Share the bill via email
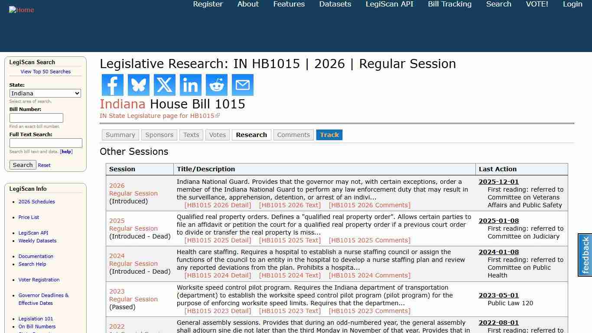The image size is (592, 333). [242, 85]
